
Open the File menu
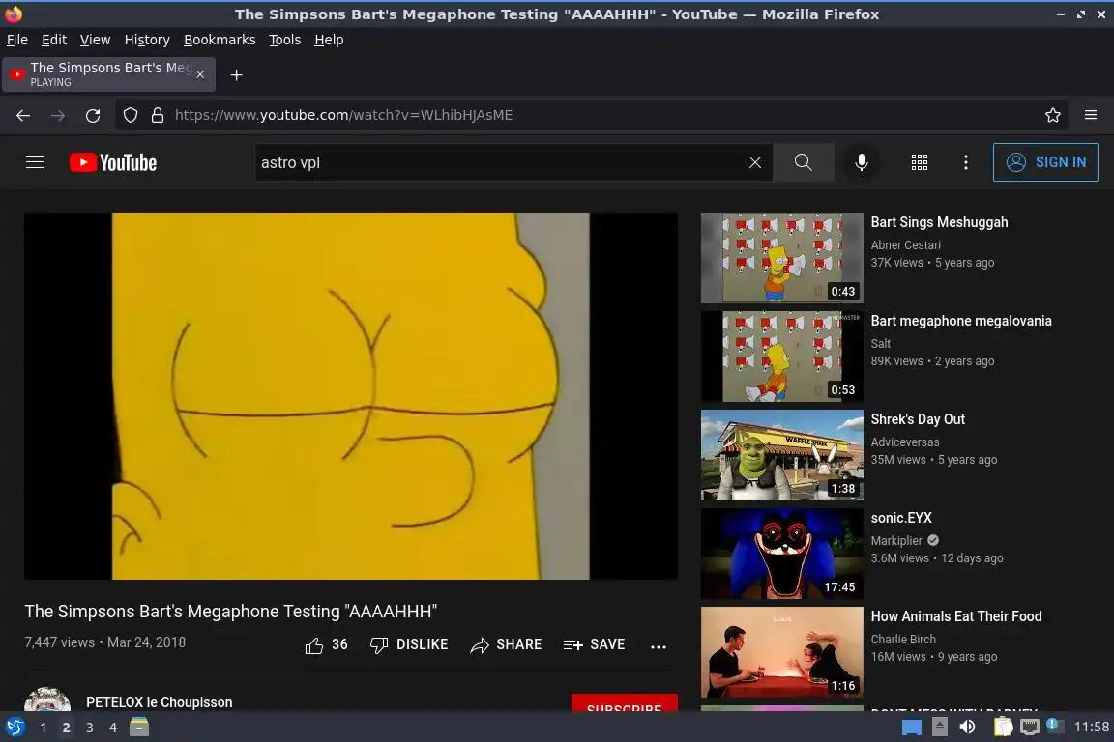pyautogui.click(x=17, y=40)
